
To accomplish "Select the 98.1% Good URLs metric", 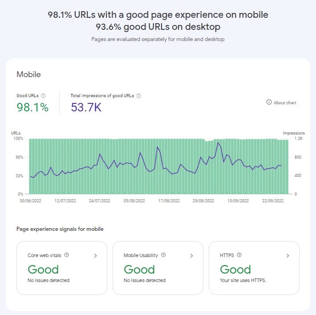I will (32, 107).
